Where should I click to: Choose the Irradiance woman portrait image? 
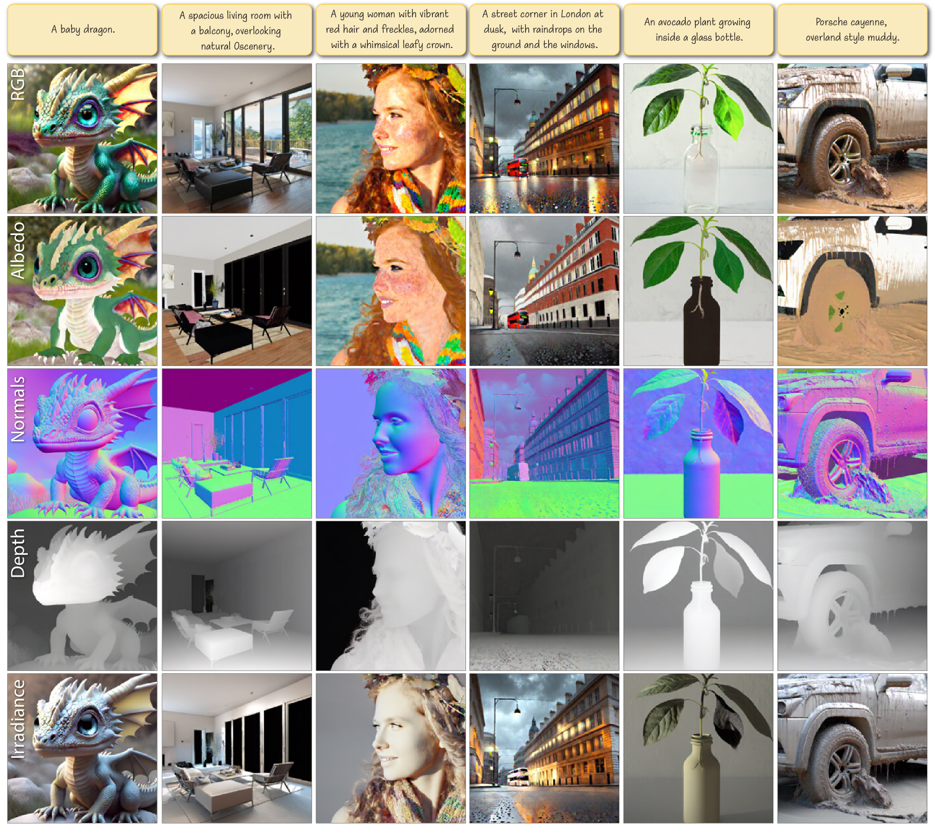tap(391, 748)
